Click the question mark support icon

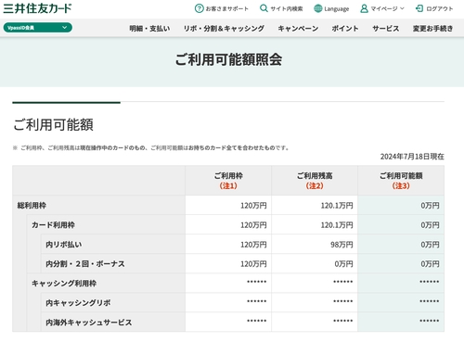[x=199, y=8]
